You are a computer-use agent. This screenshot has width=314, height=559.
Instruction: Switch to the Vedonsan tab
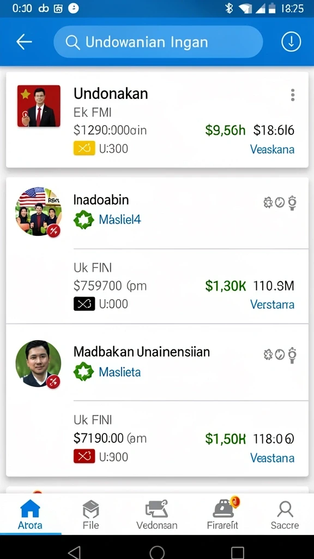point(156,514)
